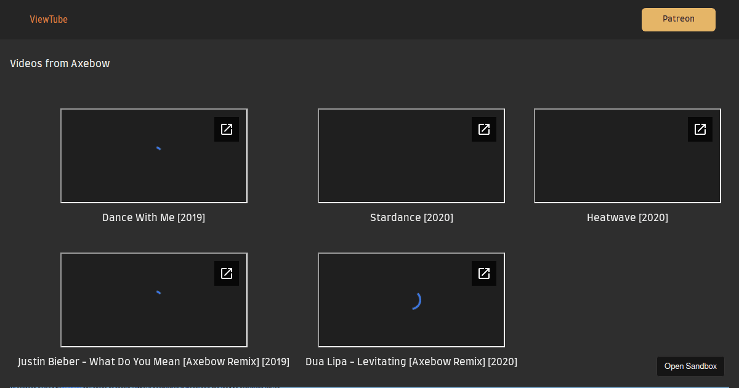Click the What Do You Mean remix title

(x=154, y=362)
